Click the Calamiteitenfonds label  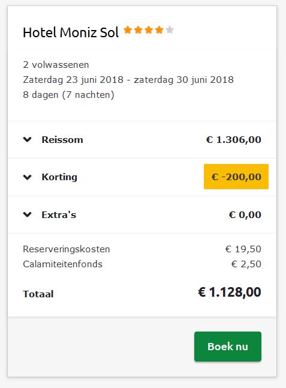tap(63, 264)
